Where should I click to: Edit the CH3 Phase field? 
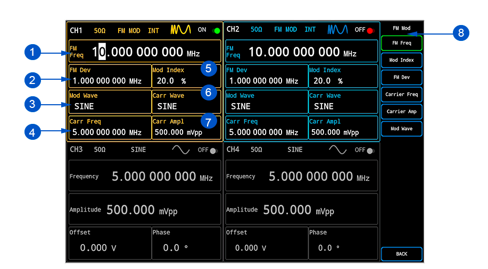pyautogui.click(x=186, y=243)
